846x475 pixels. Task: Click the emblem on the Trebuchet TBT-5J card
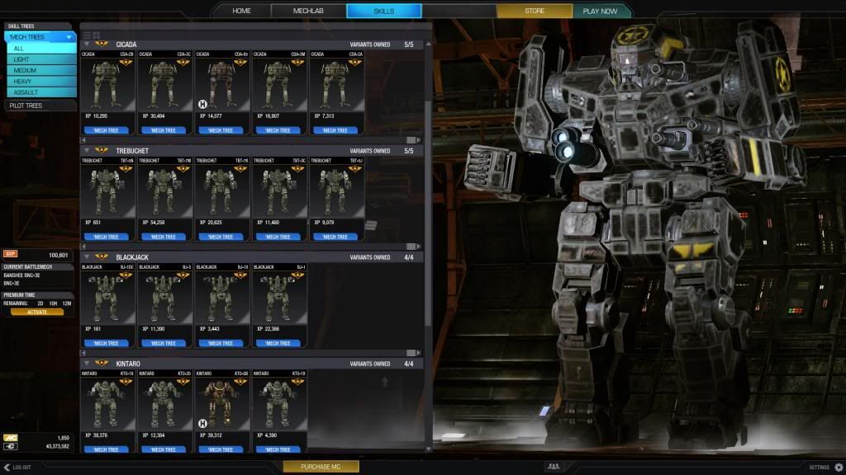pos(355,168)
